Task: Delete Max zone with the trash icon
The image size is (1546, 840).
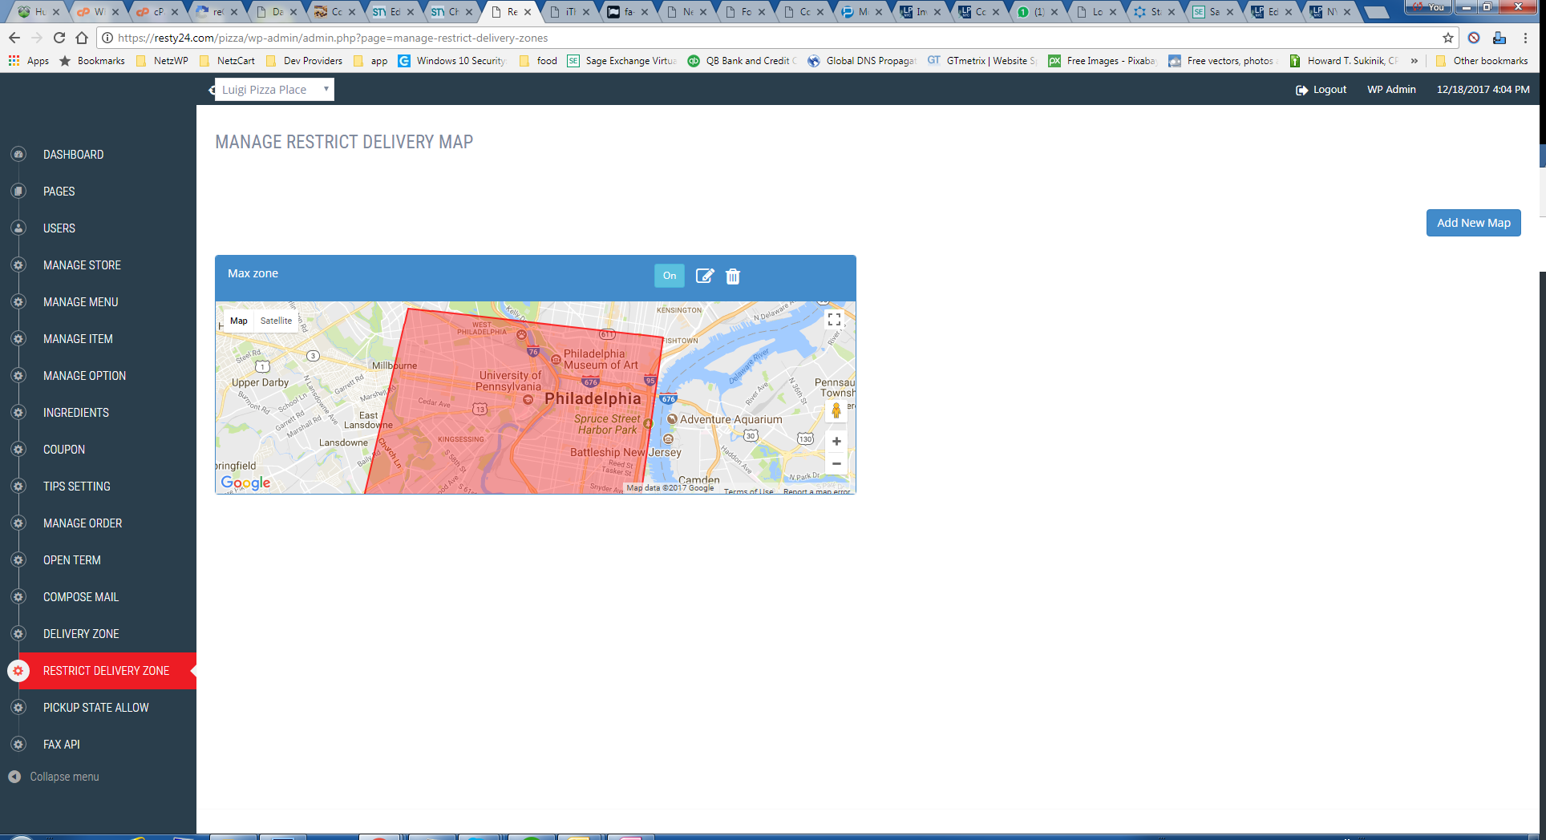Action: click(733, 276)
